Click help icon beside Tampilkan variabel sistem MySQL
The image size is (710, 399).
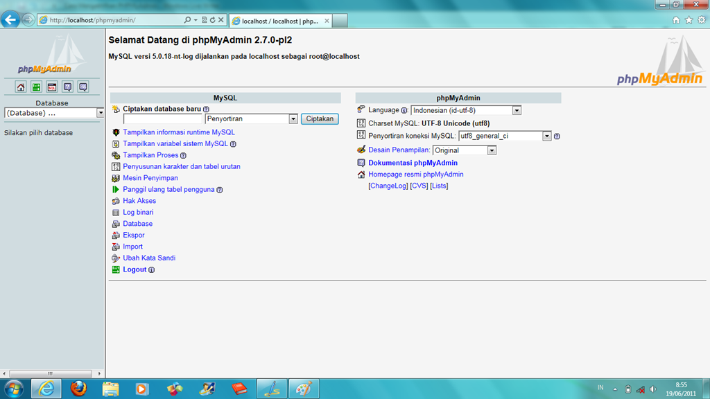click(233, 144)
